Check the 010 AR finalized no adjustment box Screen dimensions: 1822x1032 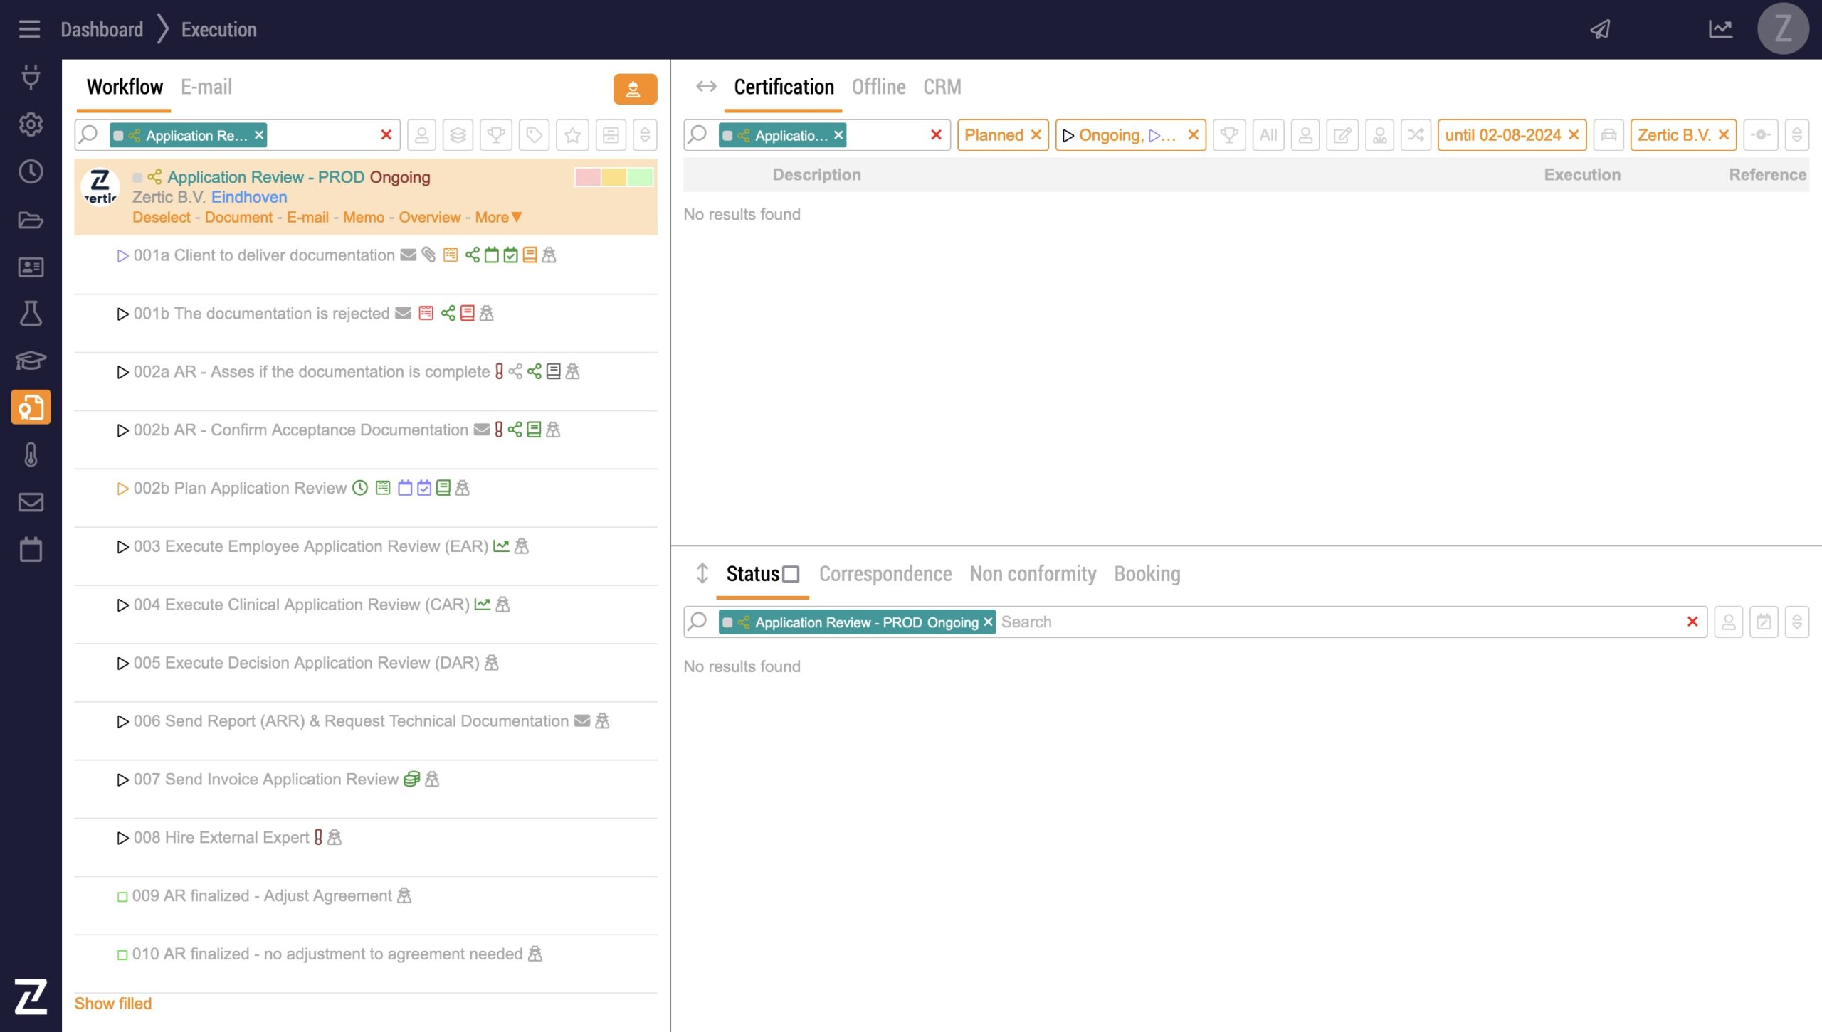point(122,955)
